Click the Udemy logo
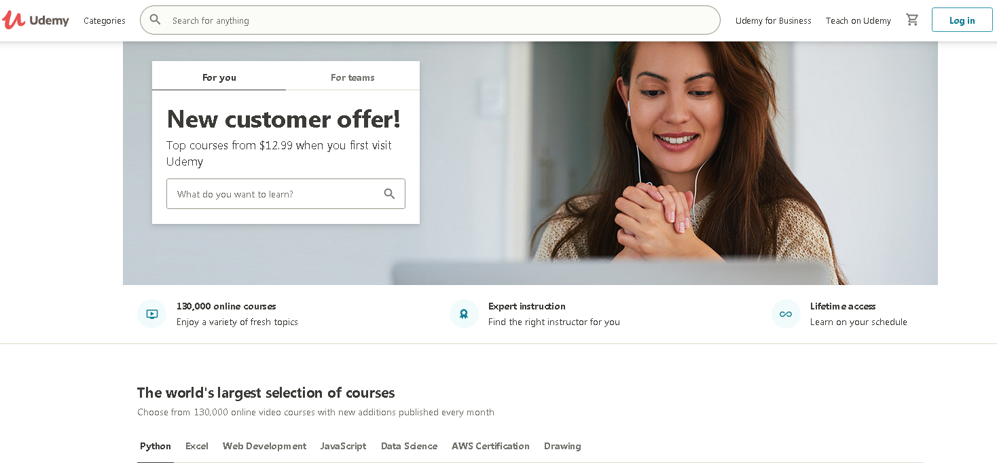 click(36, 20)
